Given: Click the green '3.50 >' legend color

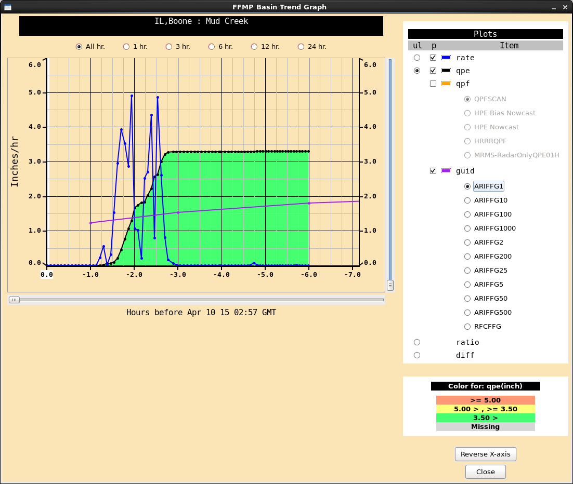Looking at the screenshot, I should (x=485, y=418).
